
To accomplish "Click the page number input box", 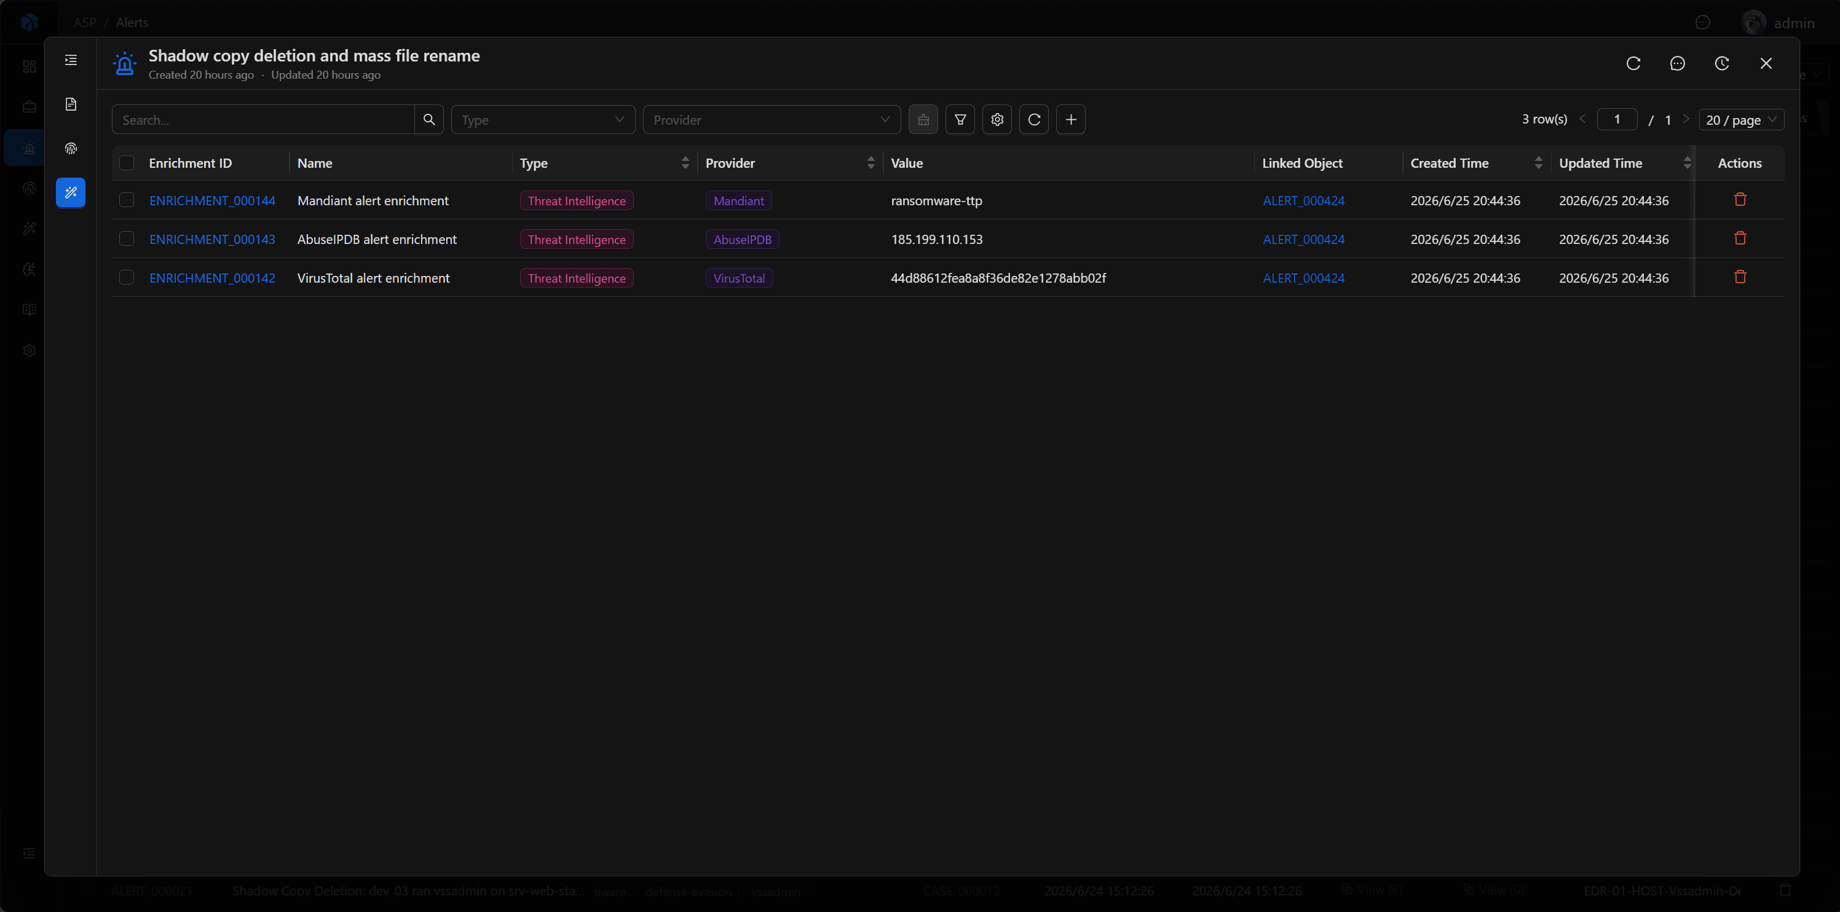I will pyautogui.click(x=1617, y=119).
